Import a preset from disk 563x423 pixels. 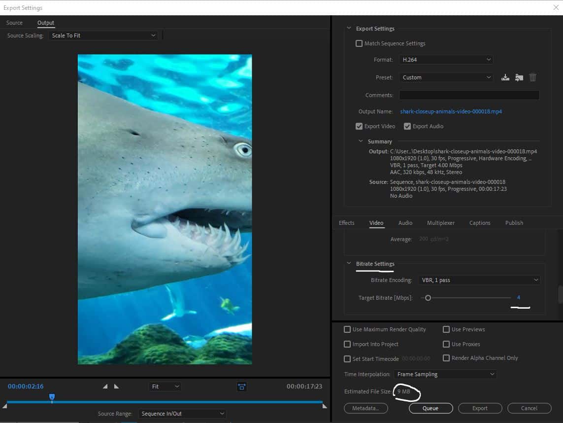click(519, 77)
